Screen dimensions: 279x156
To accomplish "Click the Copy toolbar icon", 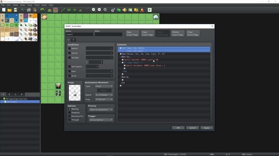I will pyautogui.click(x=29, y=10).
